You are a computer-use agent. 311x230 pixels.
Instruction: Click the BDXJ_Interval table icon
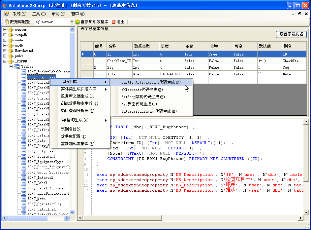point(23,178)
